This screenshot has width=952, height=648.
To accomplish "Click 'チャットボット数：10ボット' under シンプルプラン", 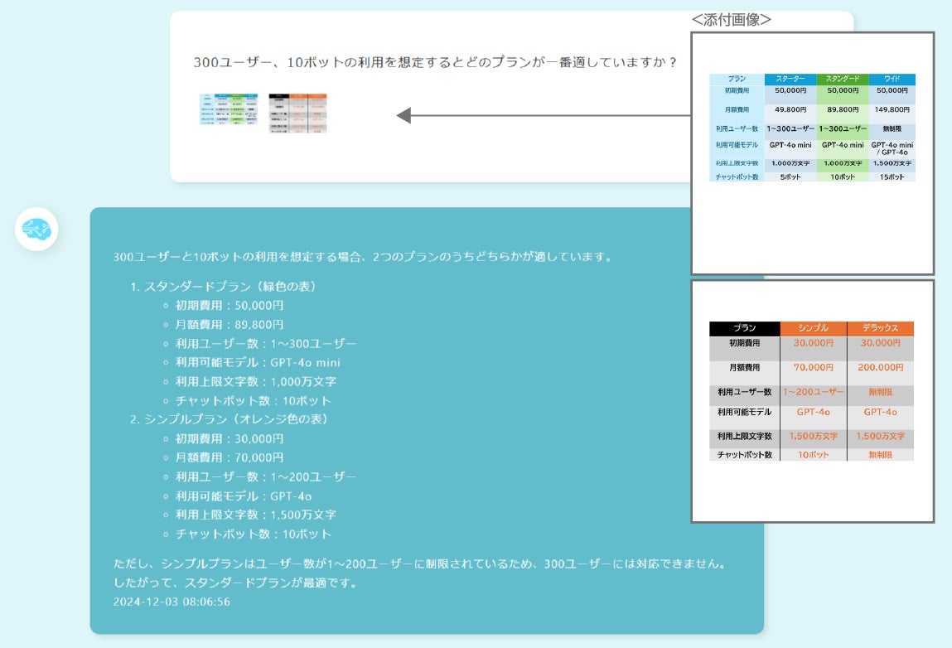I will [254, 534].
